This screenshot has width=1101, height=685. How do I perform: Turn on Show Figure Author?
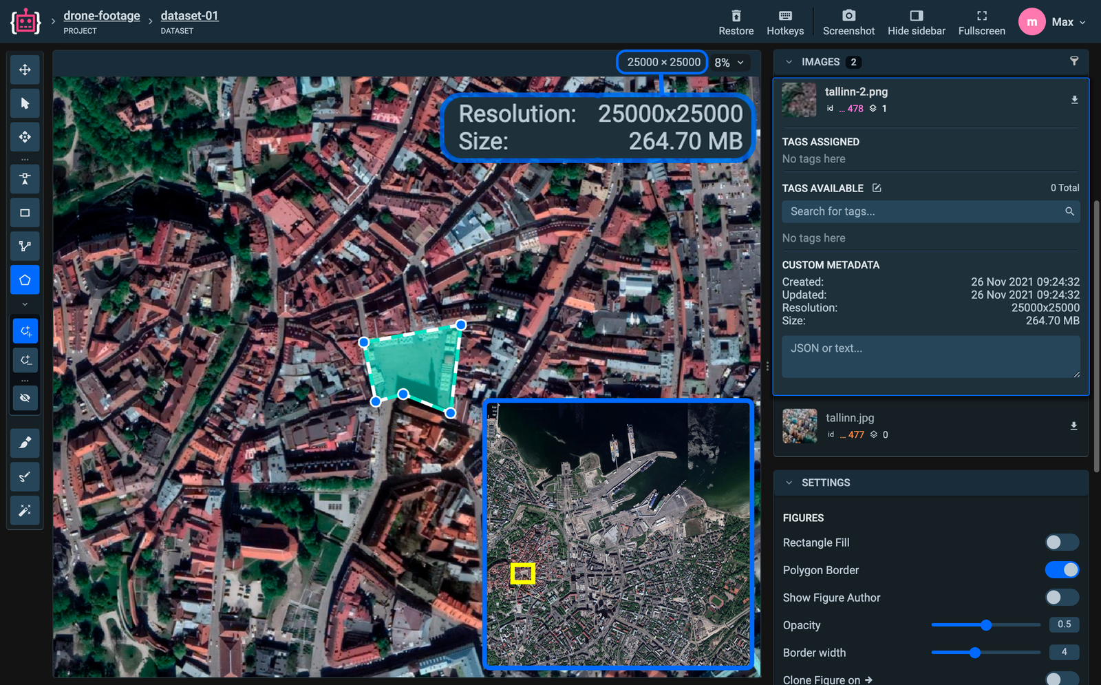[1062, 598]
